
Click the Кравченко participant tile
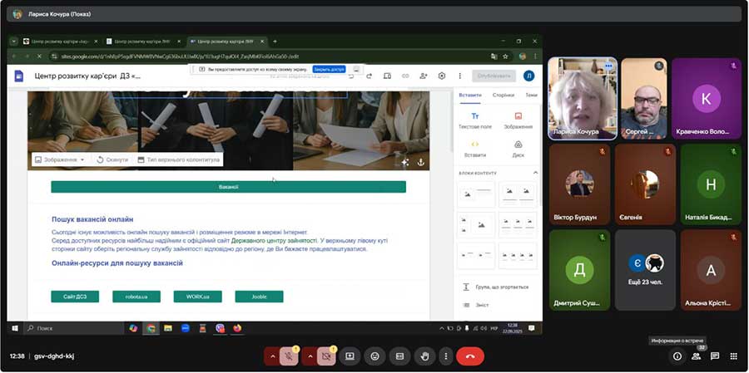tap(706, 99)
